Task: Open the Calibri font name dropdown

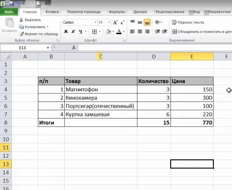Action: (96, 22)
